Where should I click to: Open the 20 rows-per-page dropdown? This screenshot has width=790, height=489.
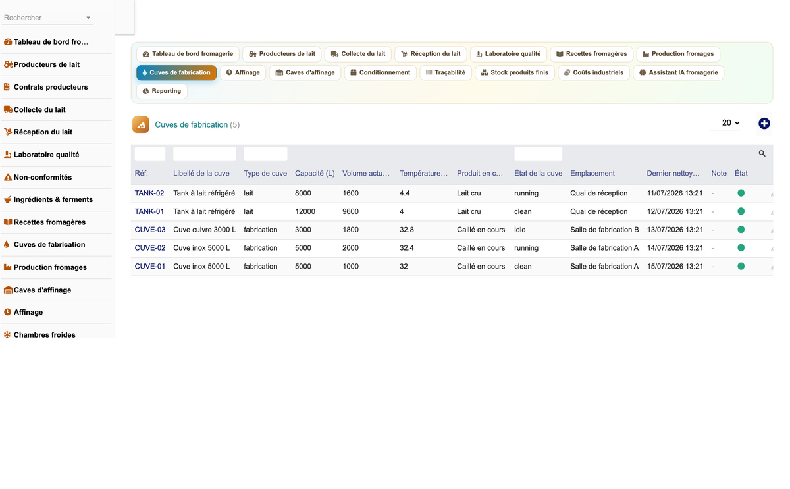point(726,123)
